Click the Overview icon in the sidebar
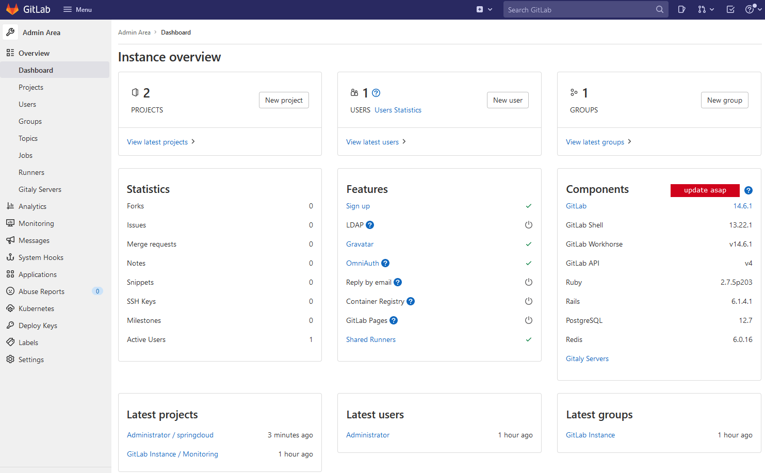The height and width of the screenshot is (473, 765). point(10,53)
